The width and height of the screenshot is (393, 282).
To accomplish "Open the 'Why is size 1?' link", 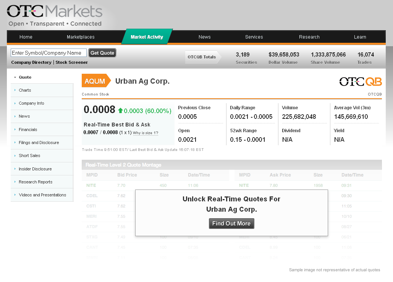I will click(146, 133).
